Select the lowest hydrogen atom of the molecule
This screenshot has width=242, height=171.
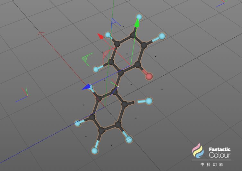pyautogui.click(x=95, y=151)
